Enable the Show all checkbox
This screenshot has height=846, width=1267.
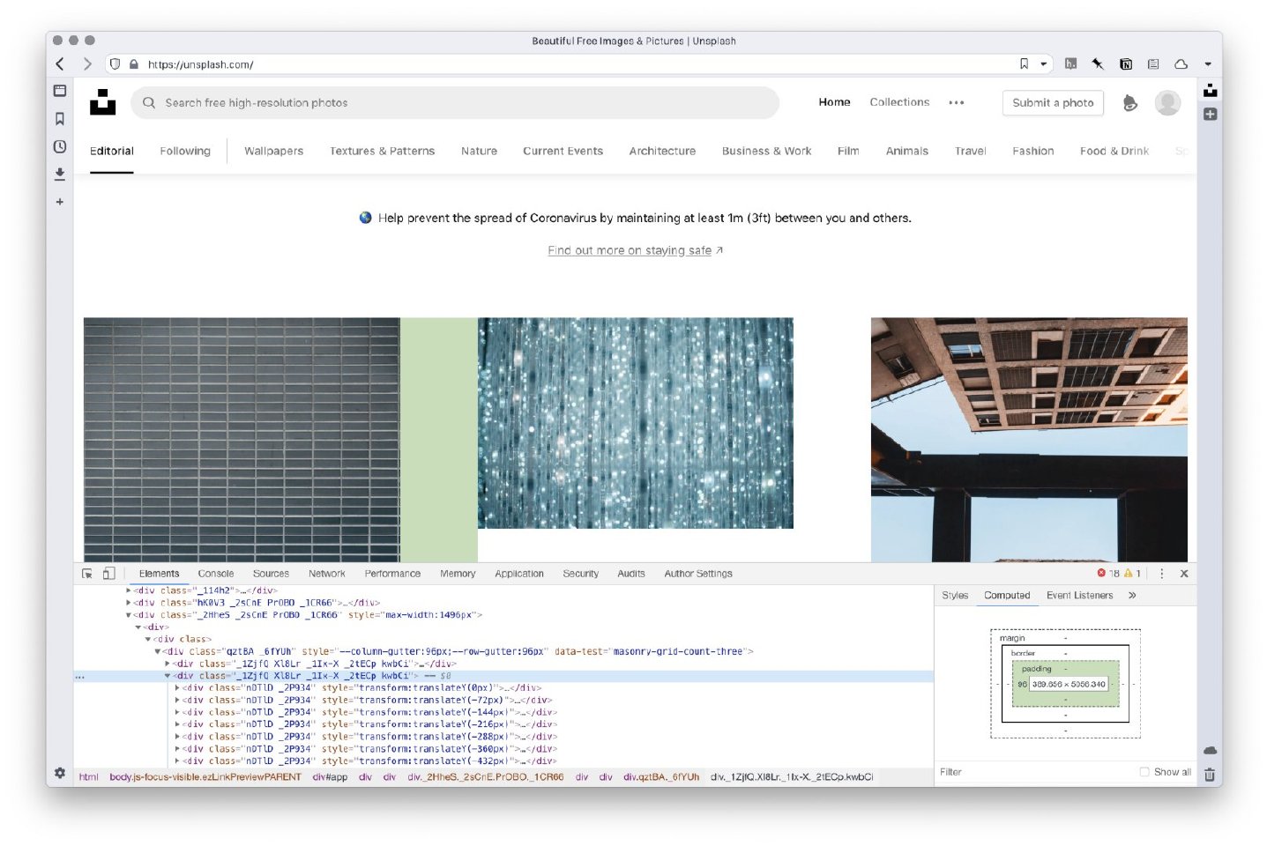(1144, 772)
